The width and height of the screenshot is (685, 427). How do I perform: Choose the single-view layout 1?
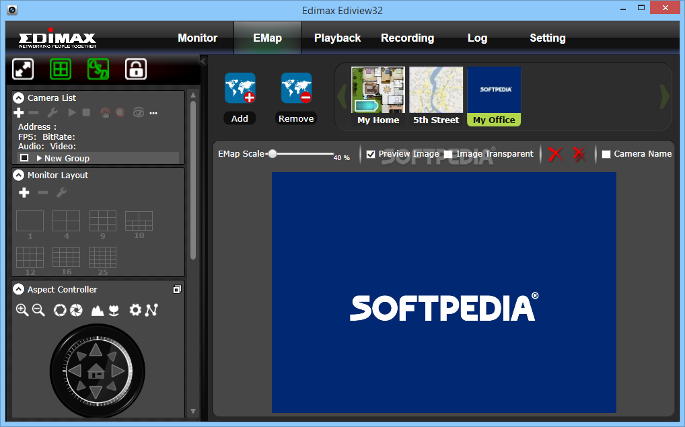coord(30,221)
